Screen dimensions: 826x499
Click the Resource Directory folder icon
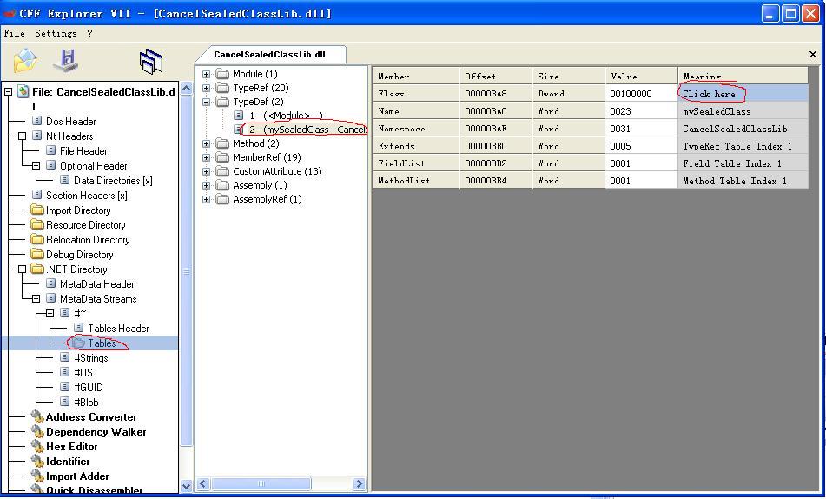pos(36,224)
